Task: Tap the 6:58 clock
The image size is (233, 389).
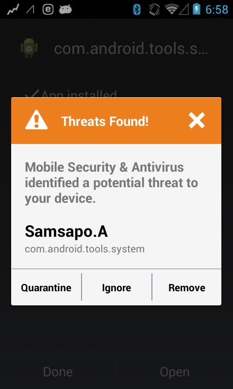Action: pos(216,10)
